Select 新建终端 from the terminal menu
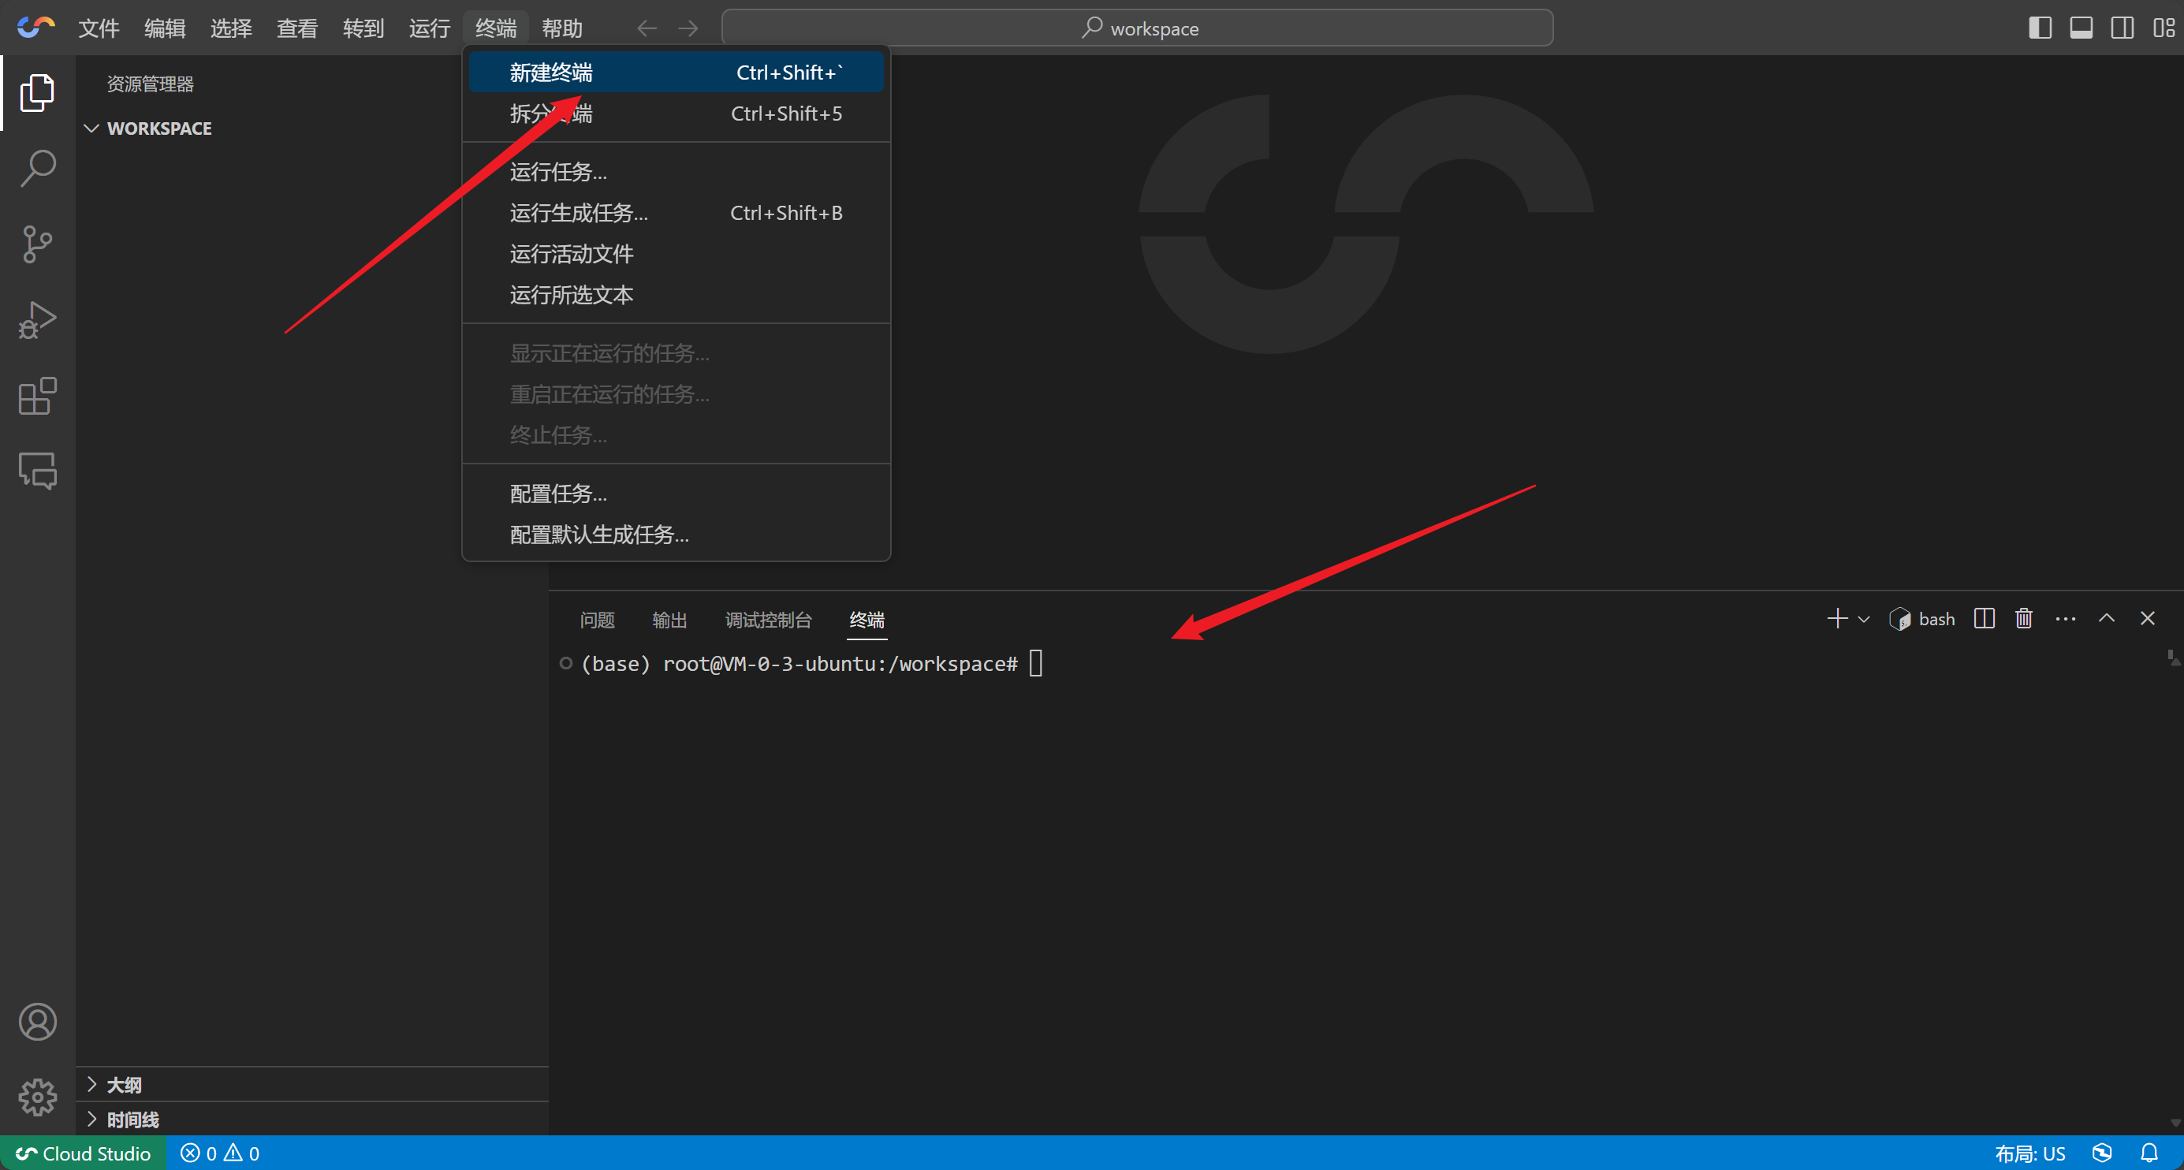Image resolution: width=2184 pixels, height=1170 pixels. point(551,73)
